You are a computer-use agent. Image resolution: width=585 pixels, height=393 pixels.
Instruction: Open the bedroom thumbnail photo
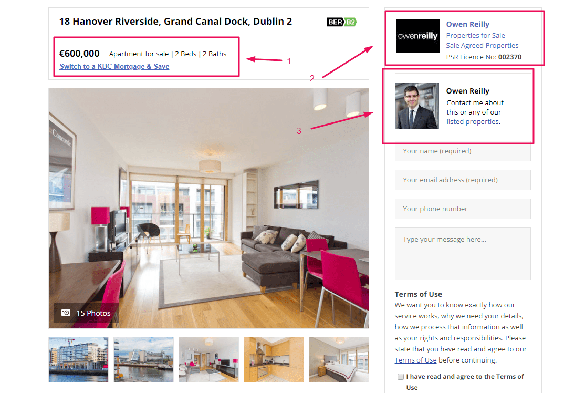339,359
